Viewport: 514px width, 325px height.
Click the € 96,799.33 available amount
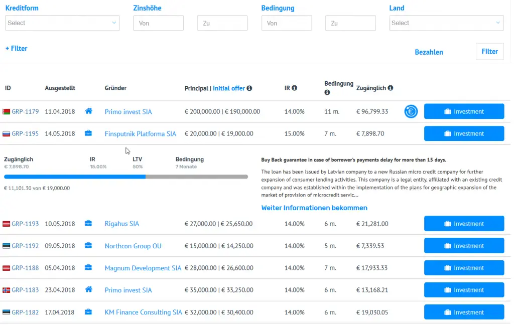[372, 112]
